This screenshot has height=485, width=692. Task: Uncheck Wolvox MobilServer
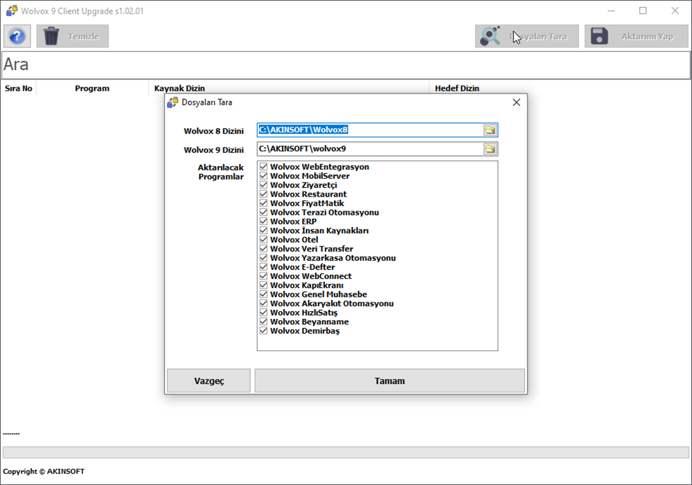[x=263, y=176]
